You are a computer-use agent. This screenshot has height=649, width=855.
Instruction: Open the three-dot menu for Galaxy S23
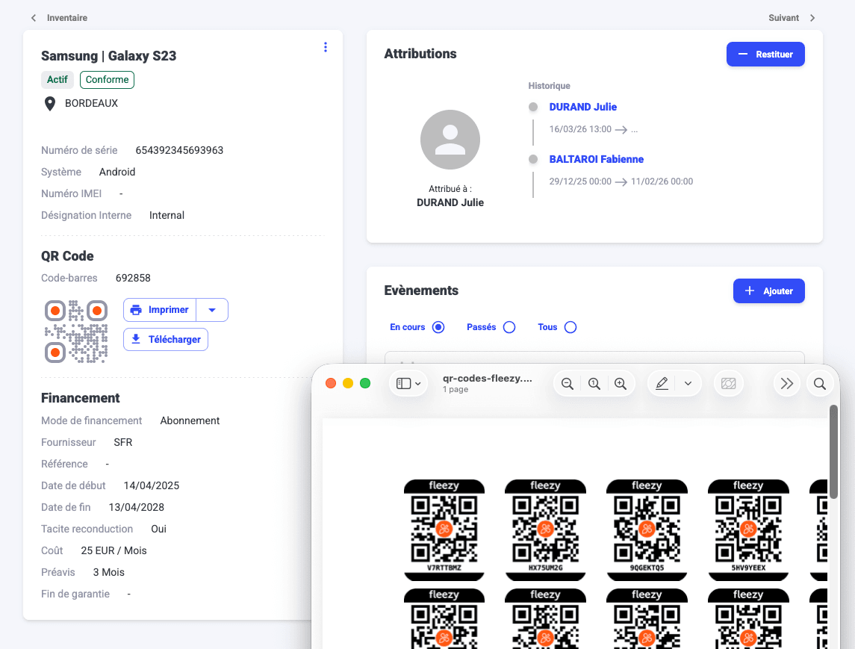(x=326, y=48)
